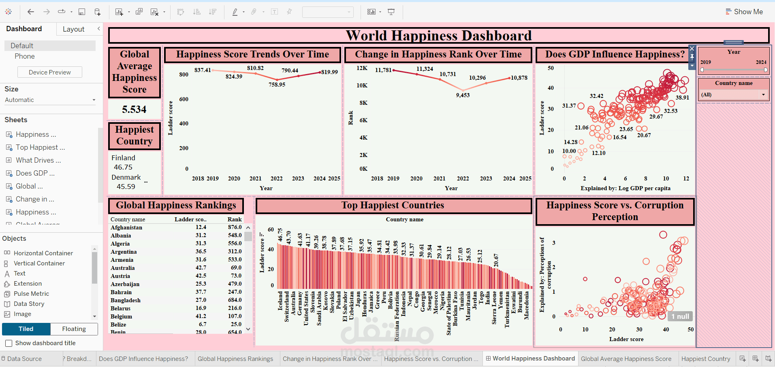Click the new worksheet tab icon at bottom
This screenshot has height=367, width=775.
point(743,359)
